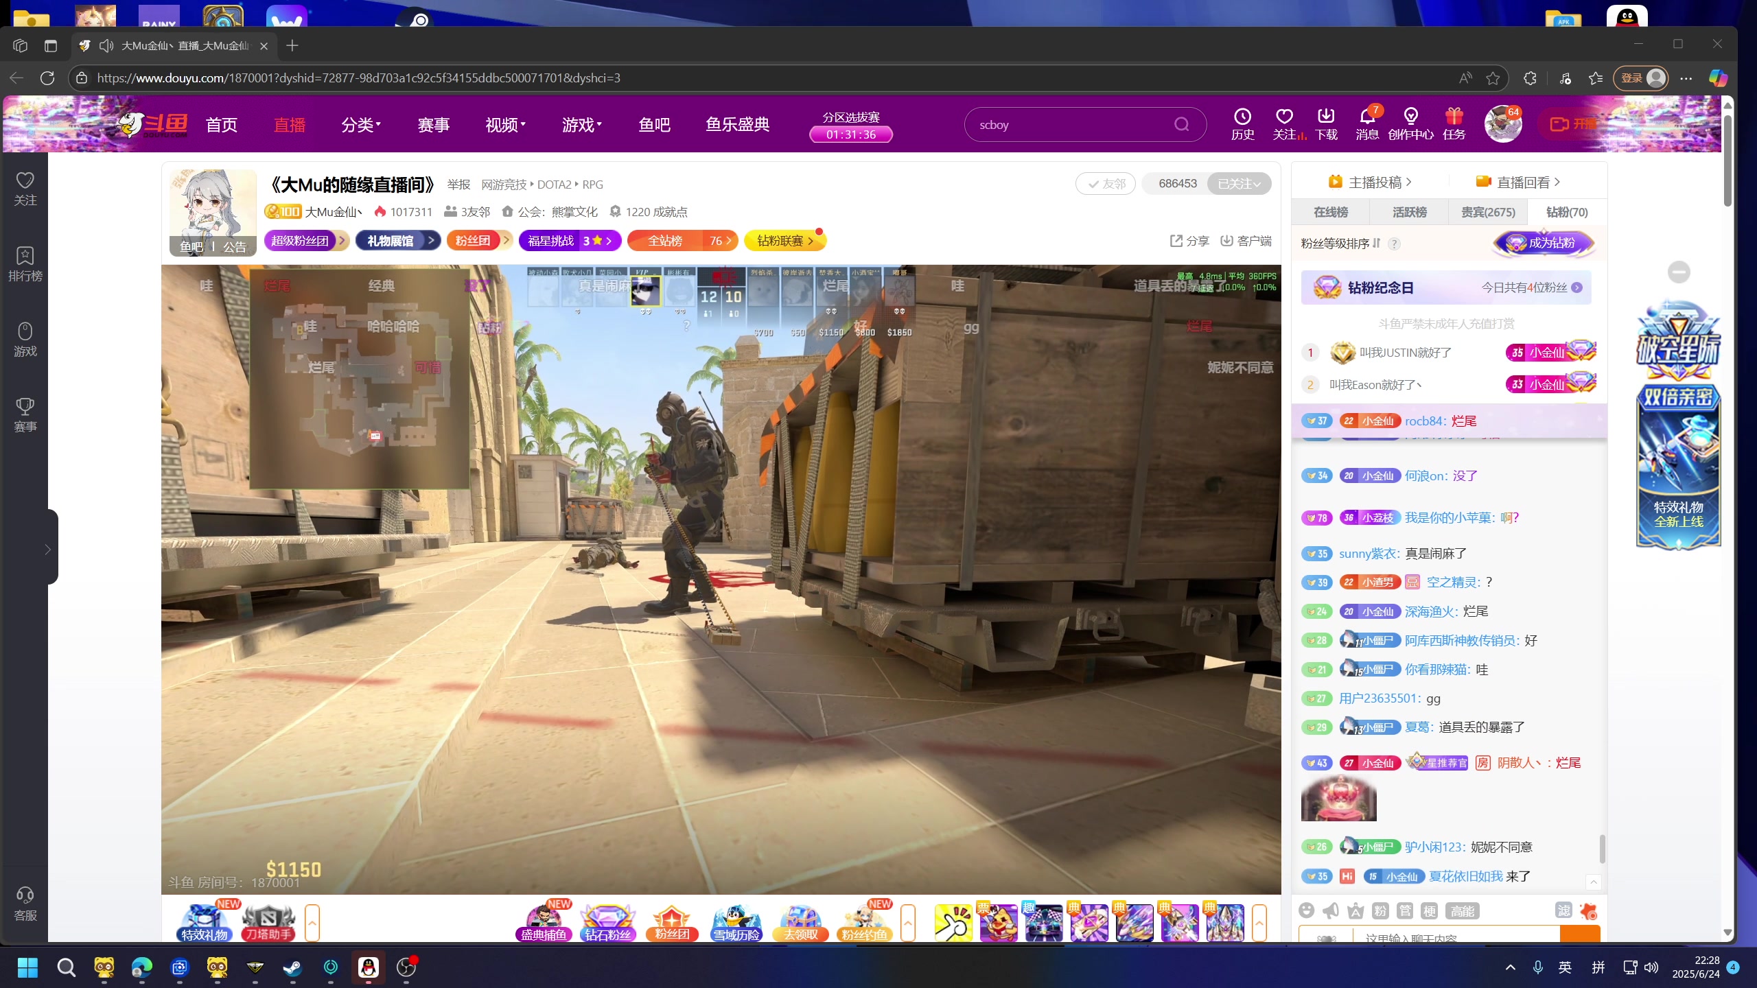This screenshot has width=1757, height=988.
Task: Toggle 粉丝等级排序 sort order
Action: [x=1340, y=244]
